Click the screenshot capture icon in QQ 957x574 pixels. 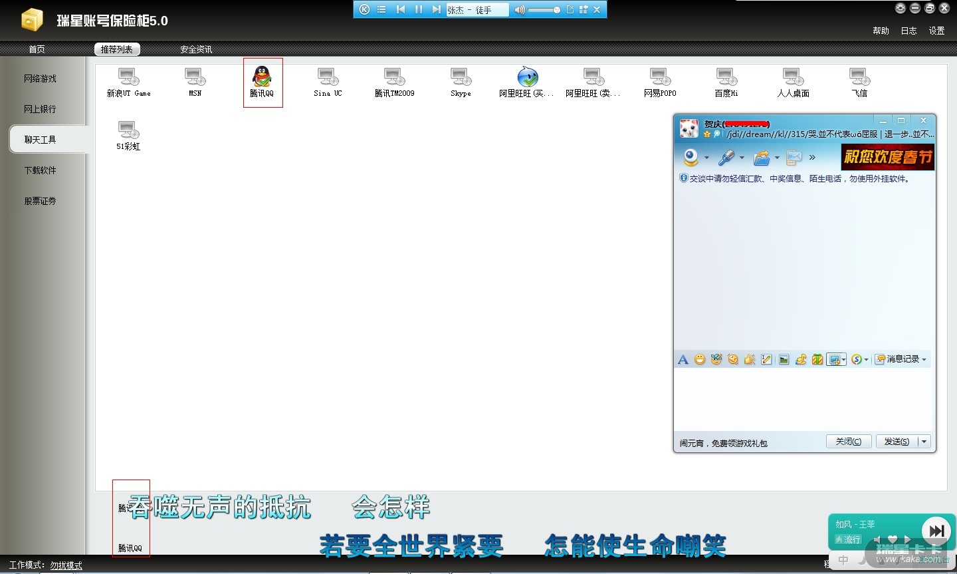tap(833, 360)
